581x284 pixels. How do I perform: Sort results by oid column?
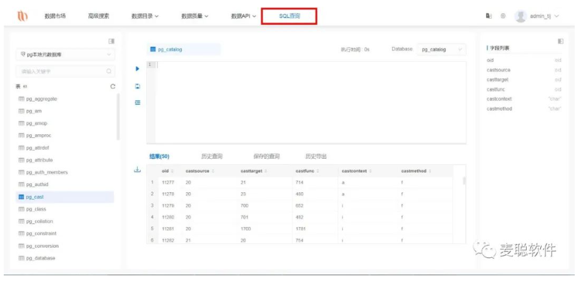166,170
